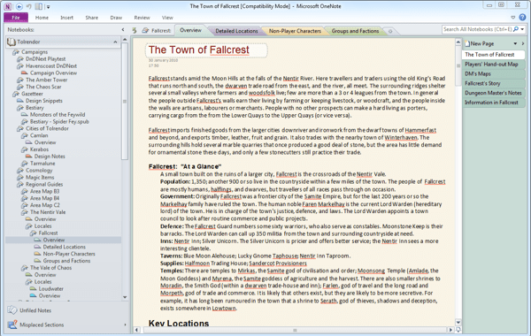
Task: Select DnDNext Playtest in the tree
Action: click(x=46, y=59)
